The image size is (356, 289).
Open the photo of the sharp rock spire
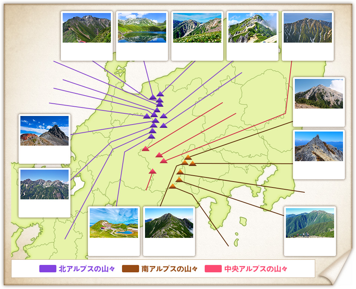319,146
